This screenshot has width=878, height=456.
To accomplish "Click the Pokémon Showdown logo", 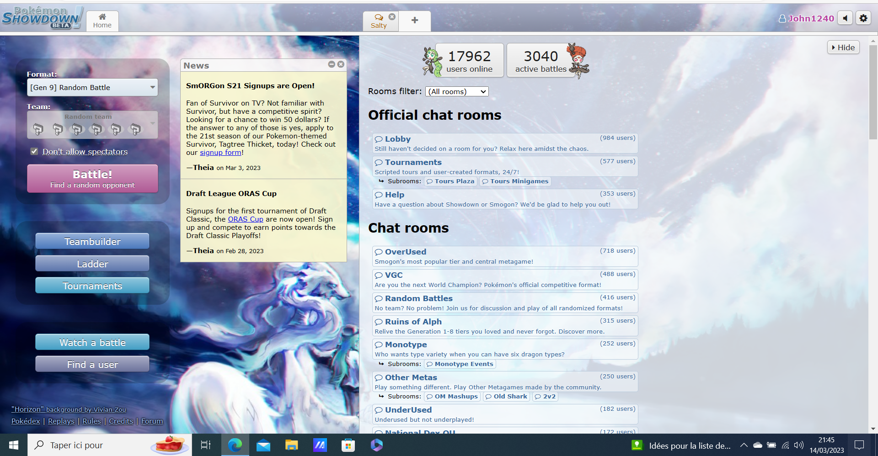I will [x=43, y=18].
